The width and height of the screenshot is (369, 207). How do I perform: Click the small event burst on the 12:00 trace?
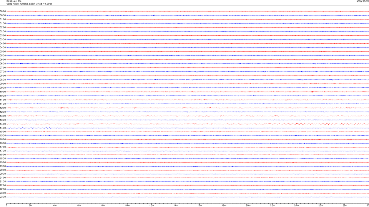62,108
